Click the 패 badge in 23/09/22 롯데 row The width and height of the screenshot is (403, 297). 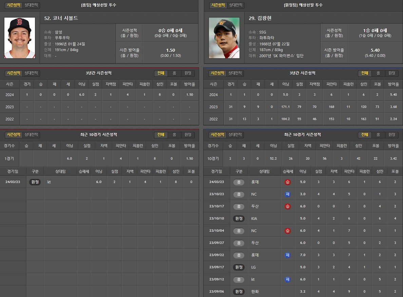287,255
